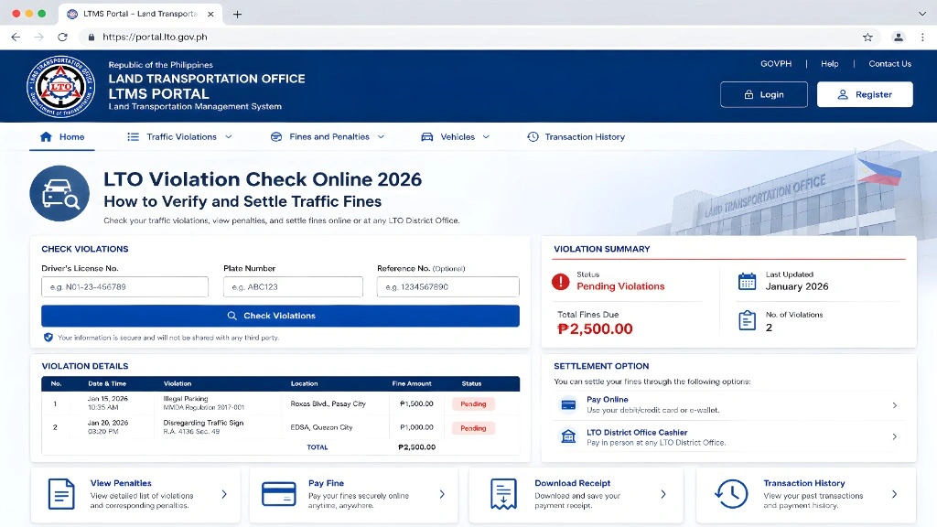Click the Last Updated calendar icon

click(747, 282)
